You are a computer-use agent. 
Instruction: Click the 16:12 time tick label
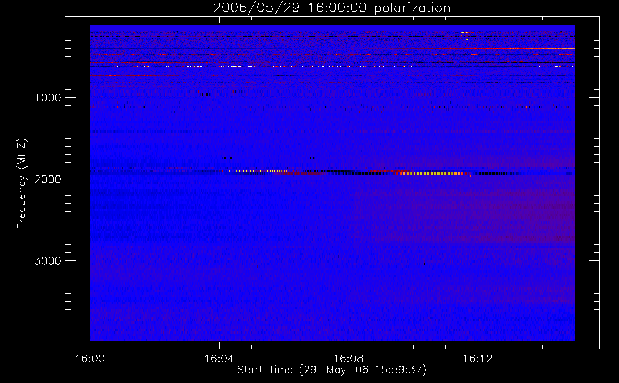(x=477, y=359)
